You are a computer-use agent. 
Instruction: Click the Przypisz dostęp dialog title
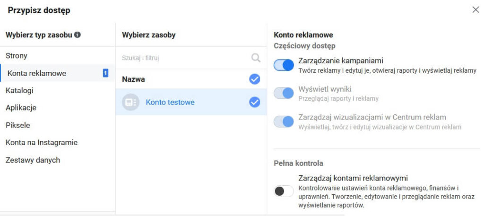coord(39,10)
